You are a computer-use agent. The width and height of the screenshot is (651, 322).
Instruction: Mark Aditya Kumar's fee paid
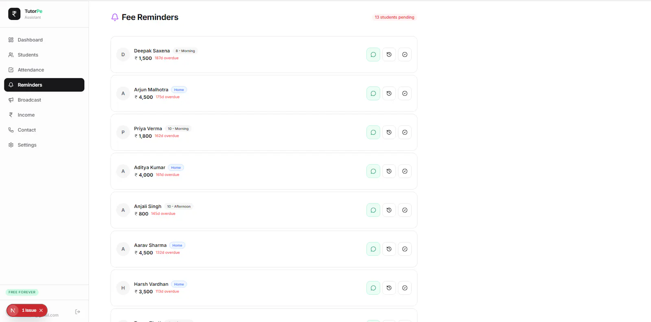(x=405, y=171)
